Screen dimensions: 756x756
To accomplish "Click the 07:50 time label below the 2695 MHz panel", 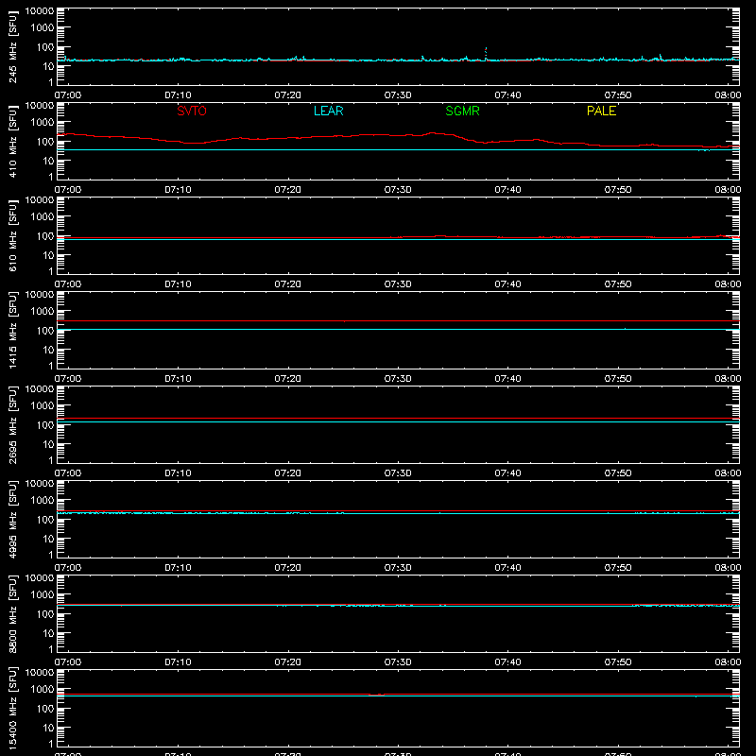I will click(618, 473).
